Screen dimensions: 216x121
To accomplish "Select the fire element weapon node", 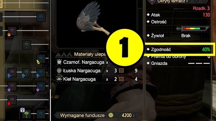I will (x=12, y=31).
